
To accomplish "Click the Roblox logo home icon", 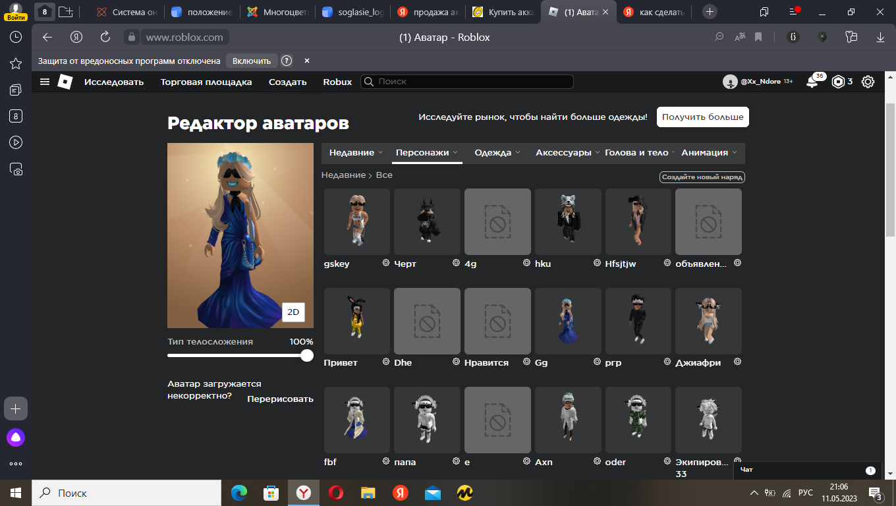I will pos(65,82).
